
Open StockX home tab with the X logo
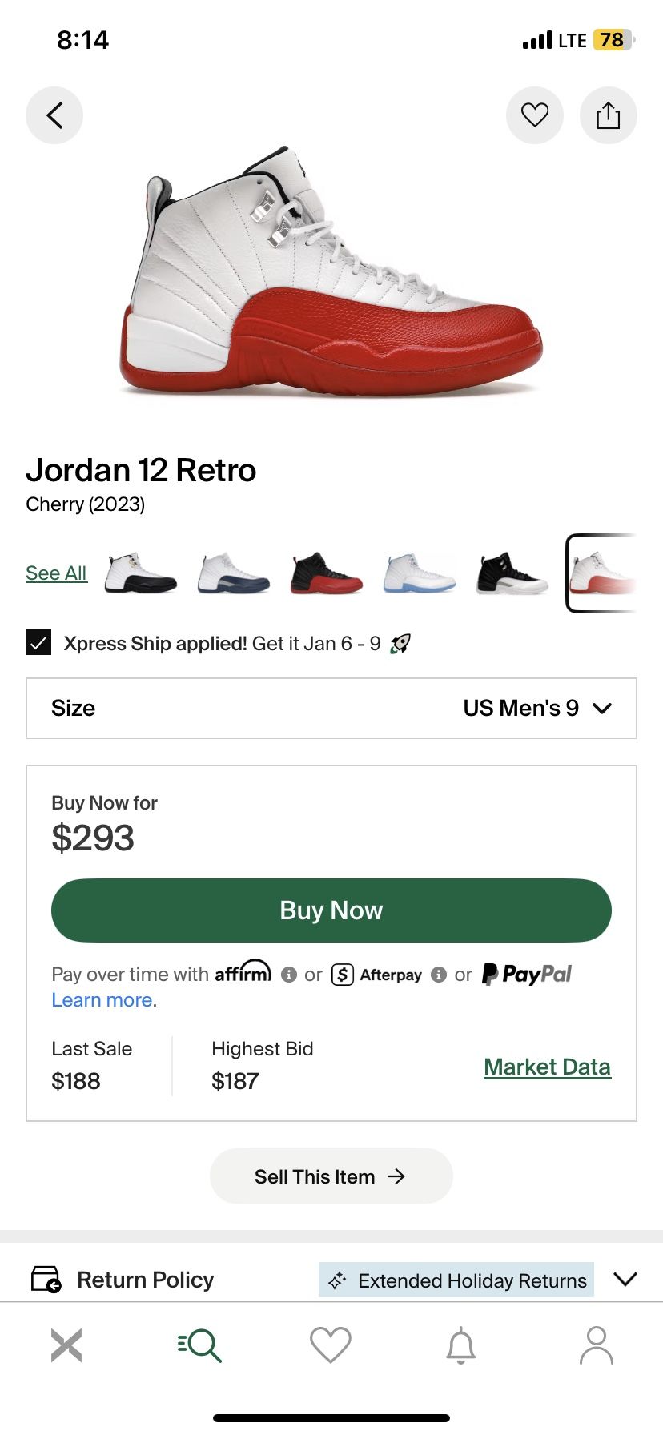tap(66, 1345)
